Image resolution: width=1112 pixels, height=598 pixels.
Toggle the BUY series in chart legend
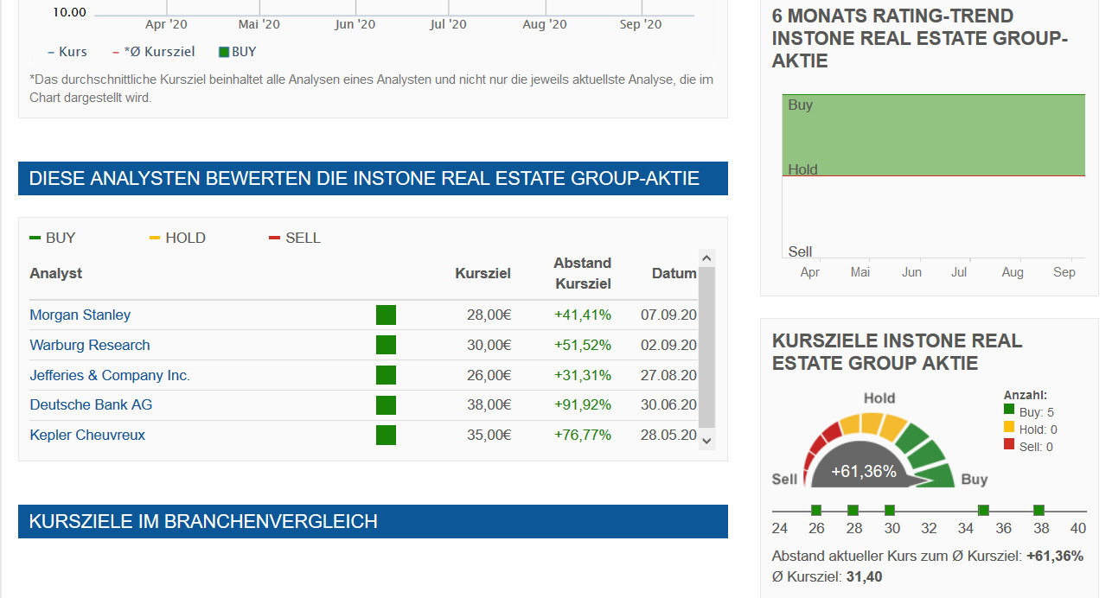point(238,52)
